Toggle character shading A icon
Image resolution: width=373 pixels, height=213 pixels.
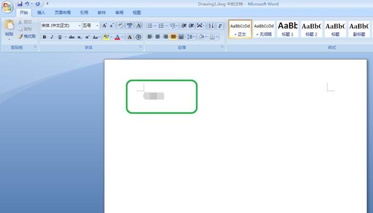[x=129, y=37]
